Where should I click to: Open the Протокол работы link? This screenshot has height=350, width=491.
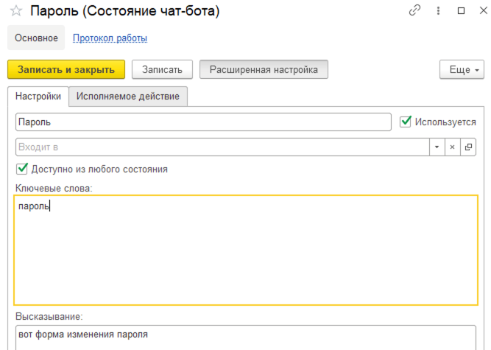click(110, 38)
